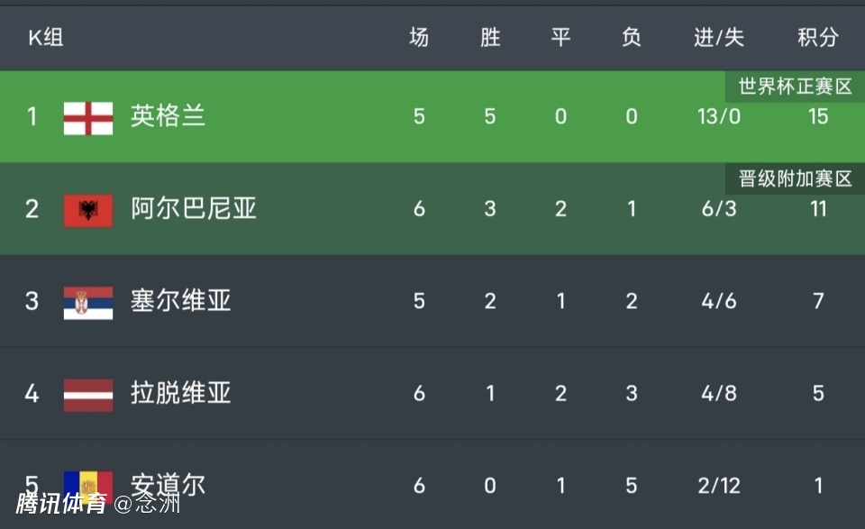Click the Latvia flag icon
Image resolution: width=865 pixels, height=529 pixels.
coord(88,395)
